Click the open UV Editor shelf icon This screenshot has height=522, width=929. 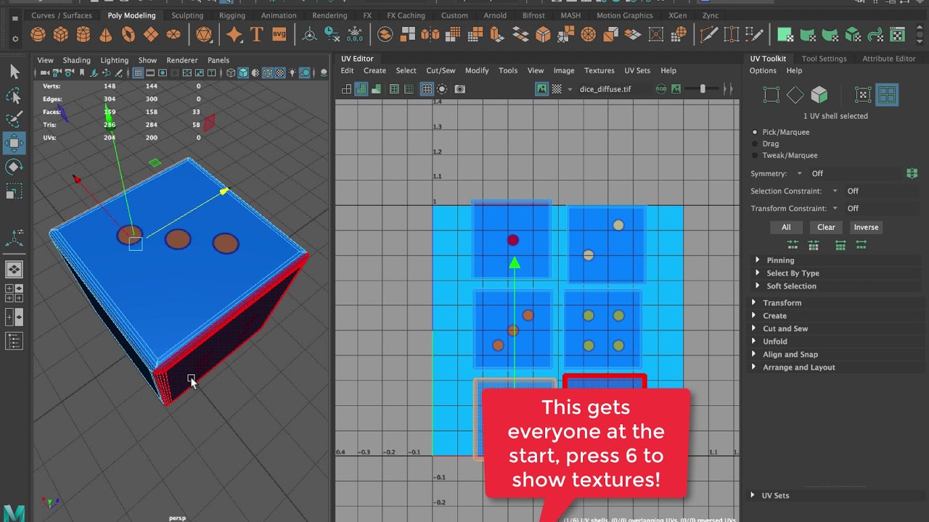pyautogui.click(x=897, y=34)
